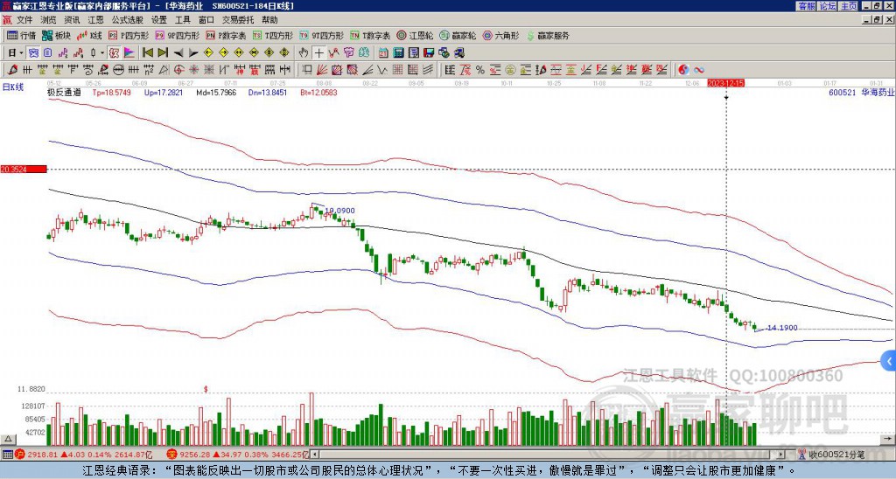Open the 9T四方形 tool
896x479 pixels.
[322, 35]
